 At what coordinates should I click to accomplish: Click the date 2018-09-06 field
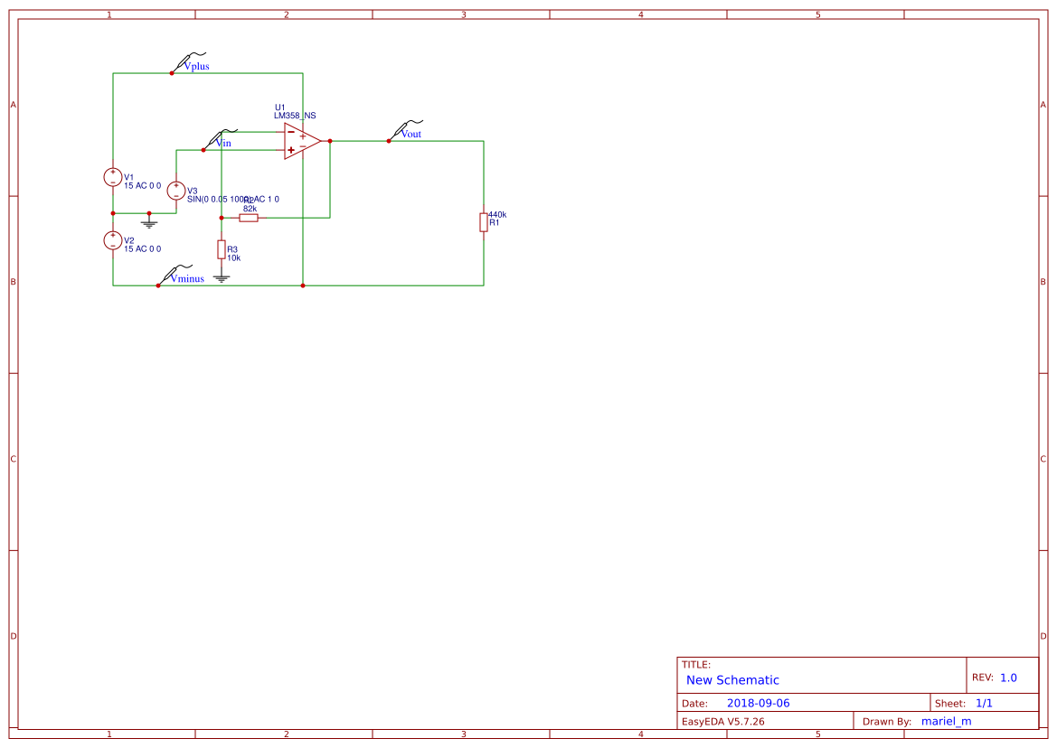point(758,702)
